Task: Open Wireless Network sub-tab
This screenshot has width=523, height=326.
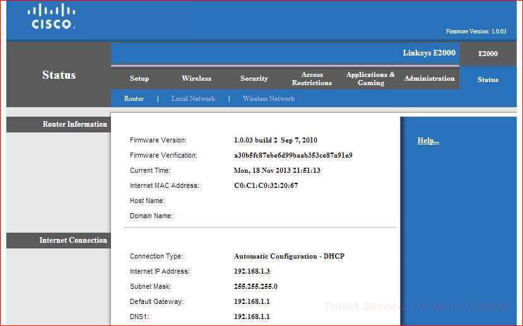Action: coord(269,98)
